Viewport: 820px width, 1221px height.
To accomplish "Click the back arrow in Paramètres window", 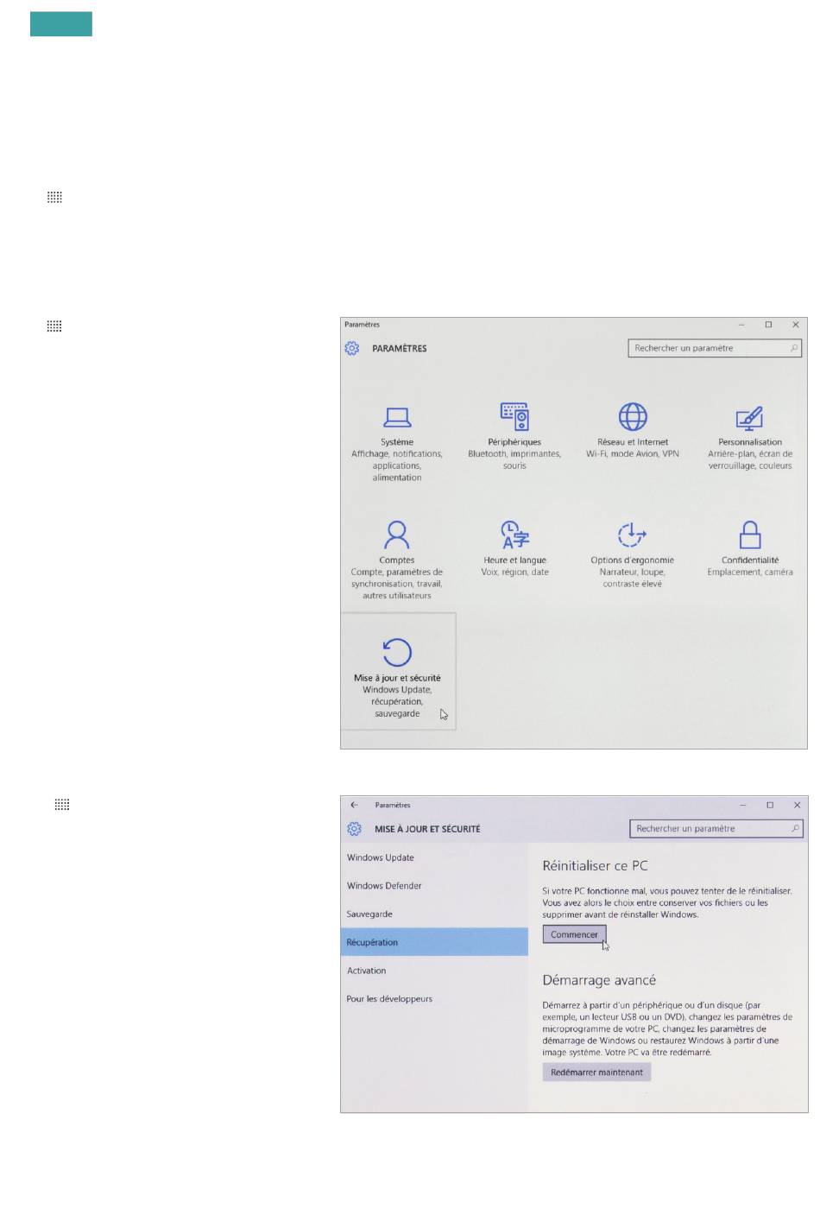I will coord(354,805).
